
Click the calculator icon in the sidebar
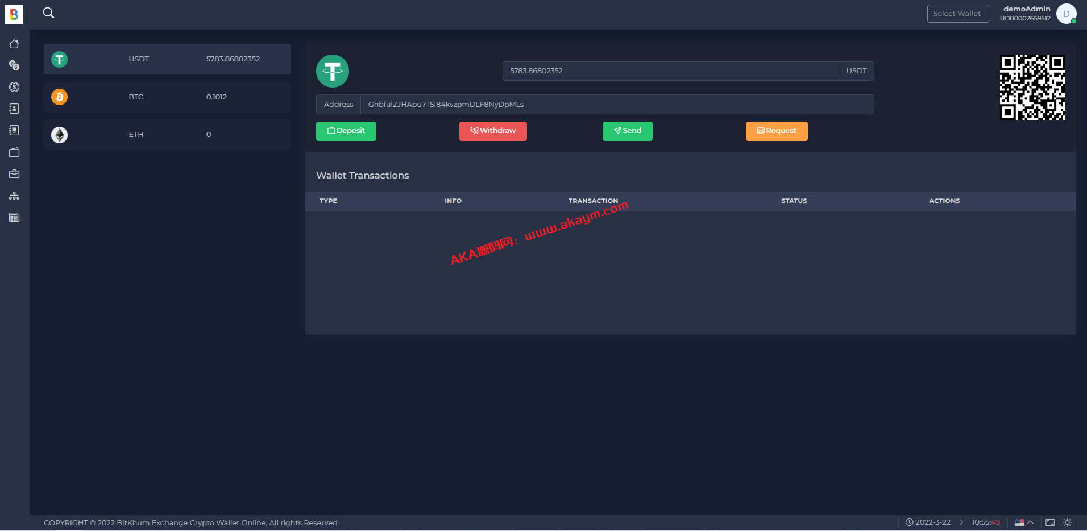pos(14,217)
